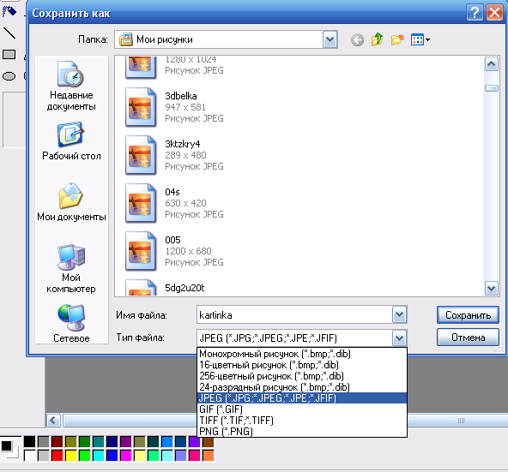Image resolution: width=508 pixels, height=472 pixels.
Task: Pick the red color swatch
Action: (57, 456)
